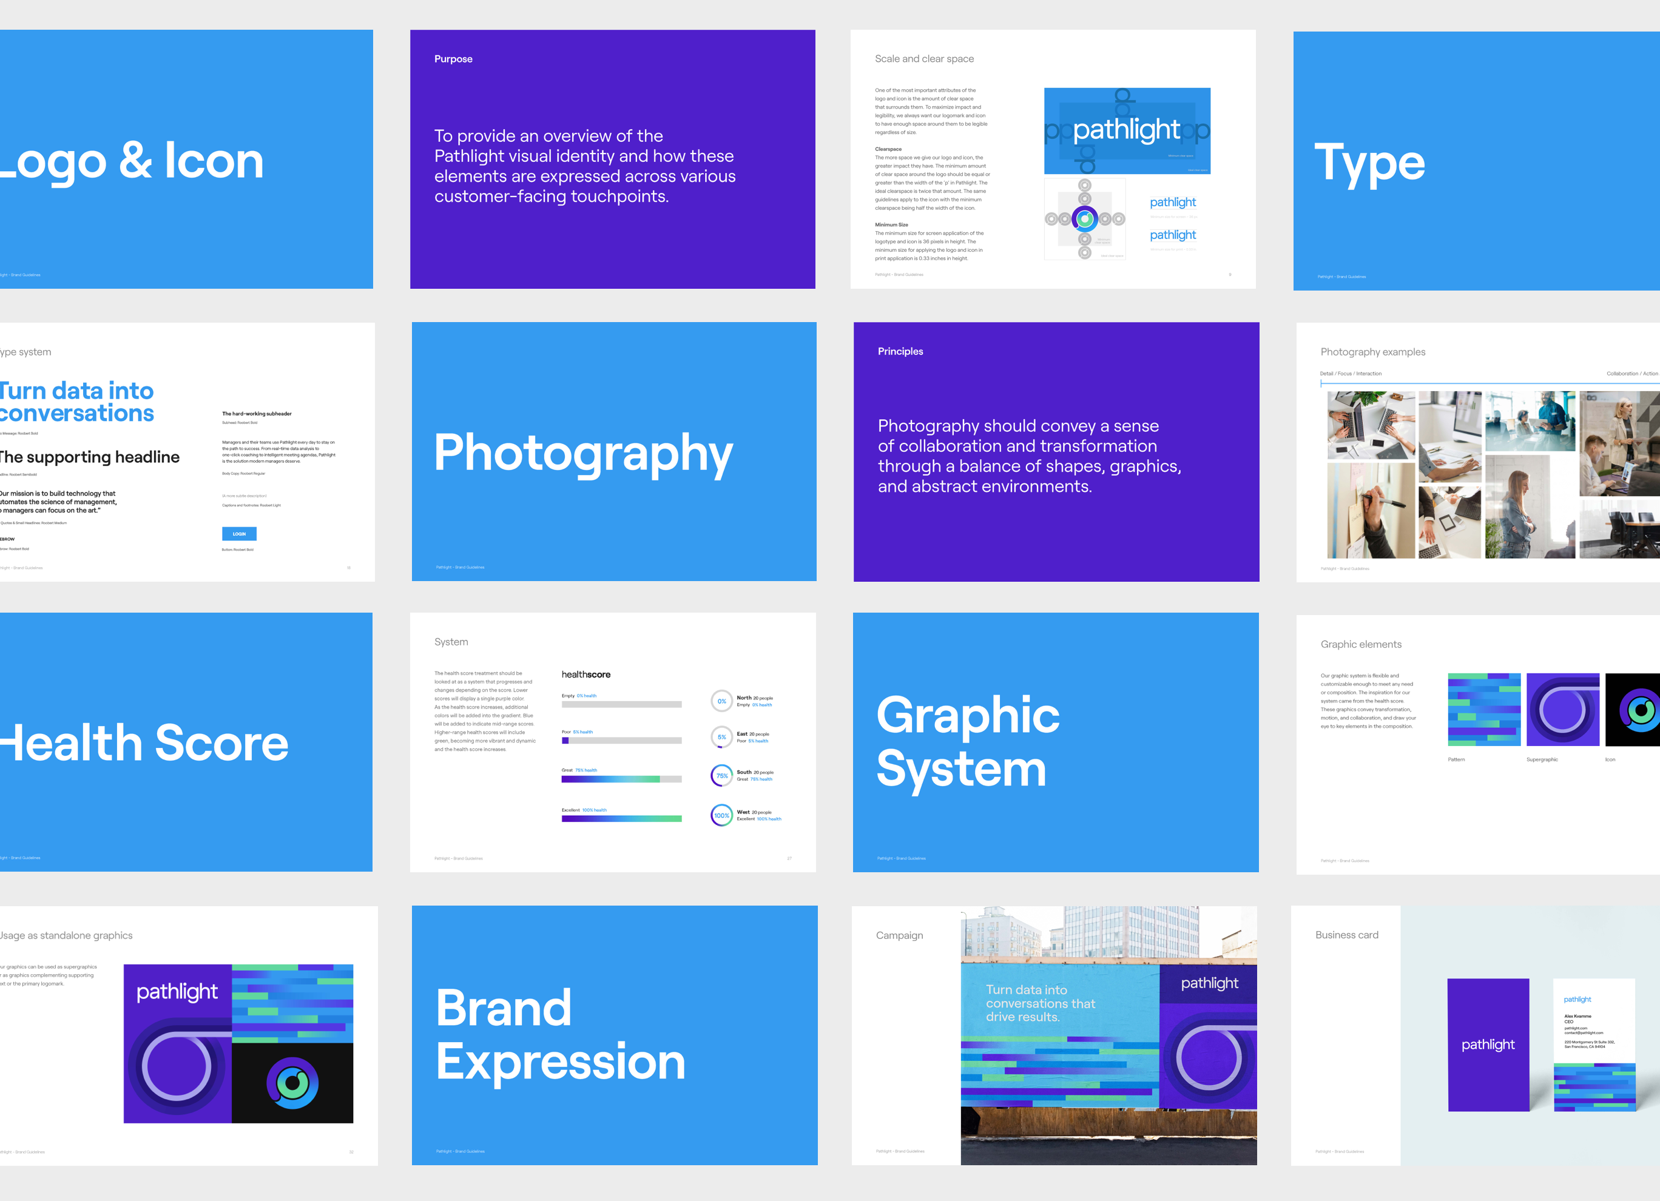Click the 0% North health ring
Screen dimensions: 1660x1201
(721, 701)
